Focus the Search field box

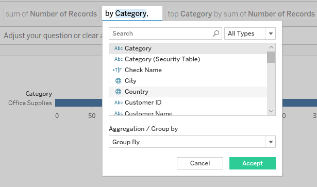click(165, 33)
